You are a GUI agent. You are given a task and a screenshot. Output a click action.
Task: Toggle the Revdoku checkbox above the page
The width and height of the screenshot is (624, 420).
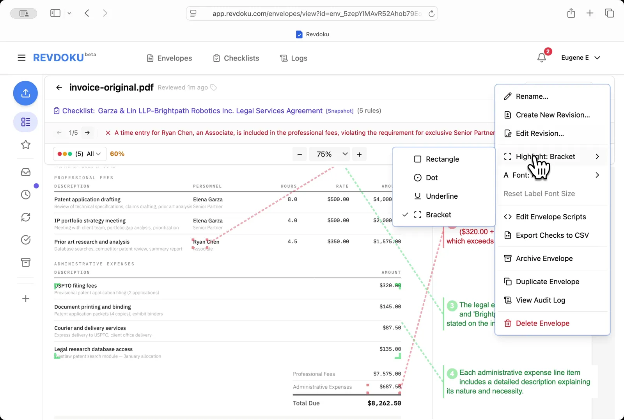point(299,34)
